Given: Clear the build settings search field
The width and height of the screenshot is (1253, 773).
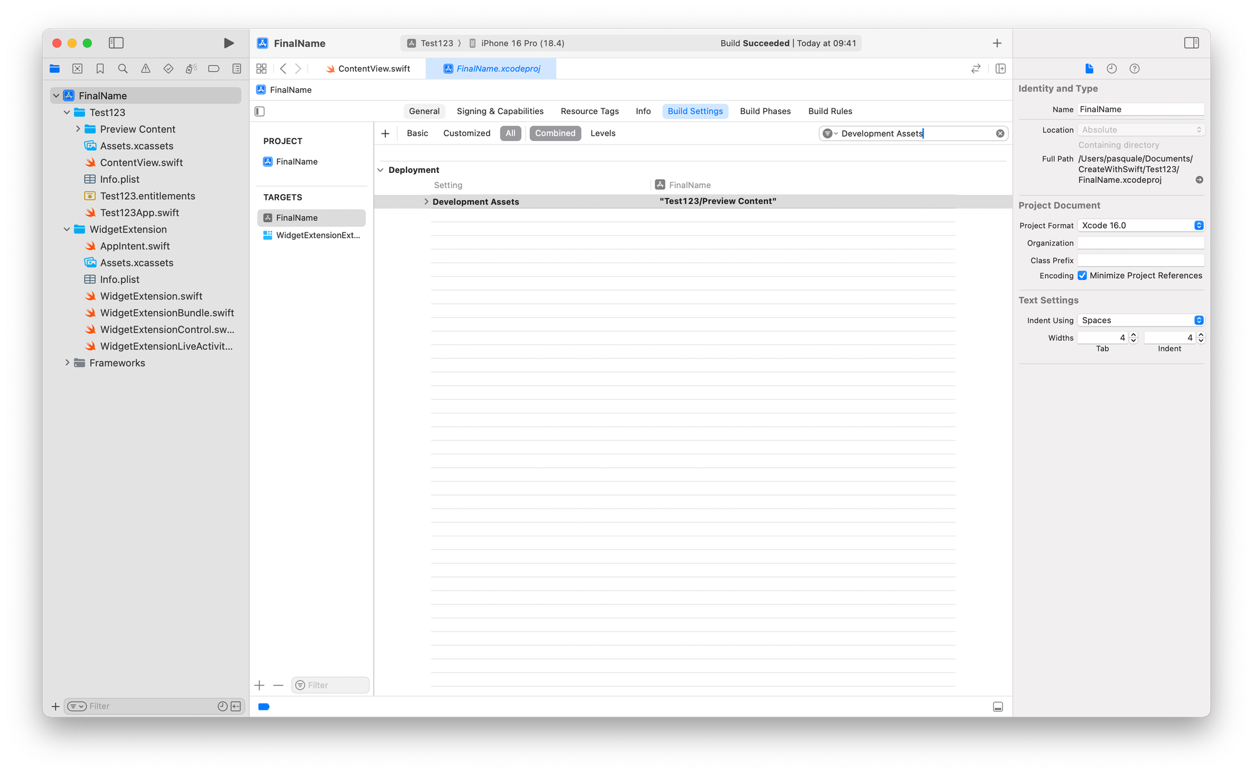Looking at the screenshot, I should [x=1000, y=133].
